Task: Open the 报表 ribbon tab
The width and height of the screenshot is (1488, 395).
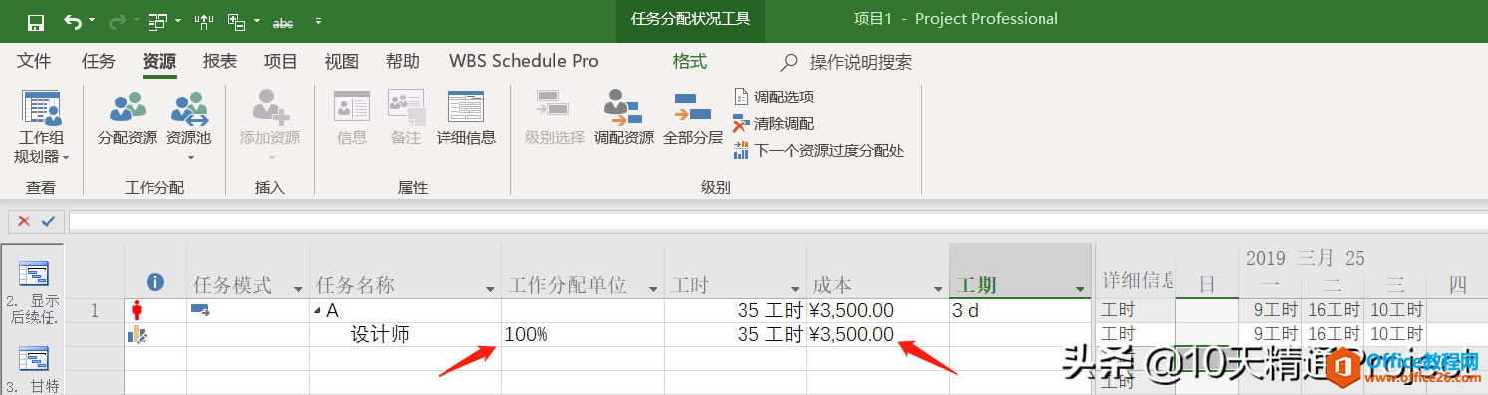Action: 219,62
